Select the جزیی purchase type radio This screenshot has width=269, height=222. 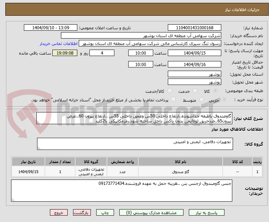224,100
